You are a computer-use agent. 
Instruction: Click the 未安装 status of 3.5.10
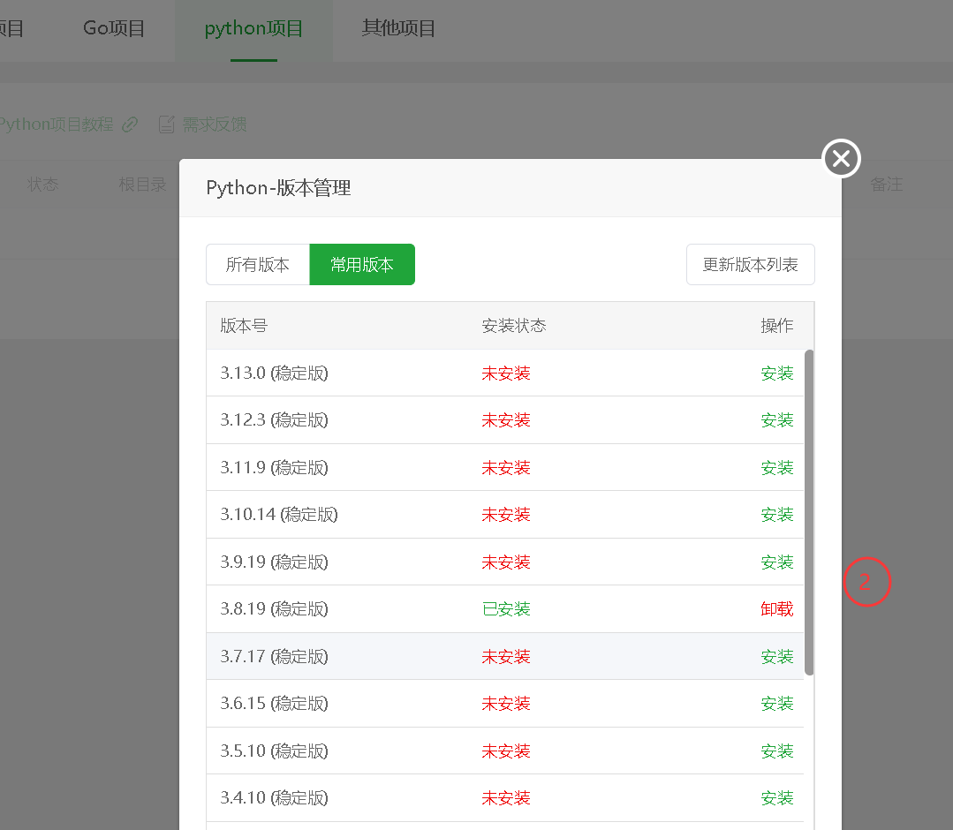click(506, 751)
